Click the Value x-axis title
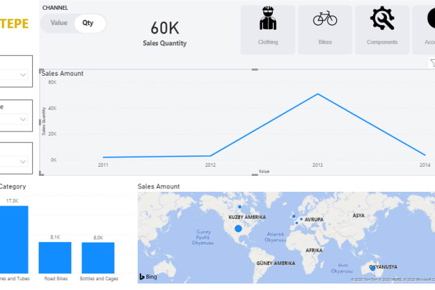The height and width of the screenshot is (290, 435). (264, 171)
